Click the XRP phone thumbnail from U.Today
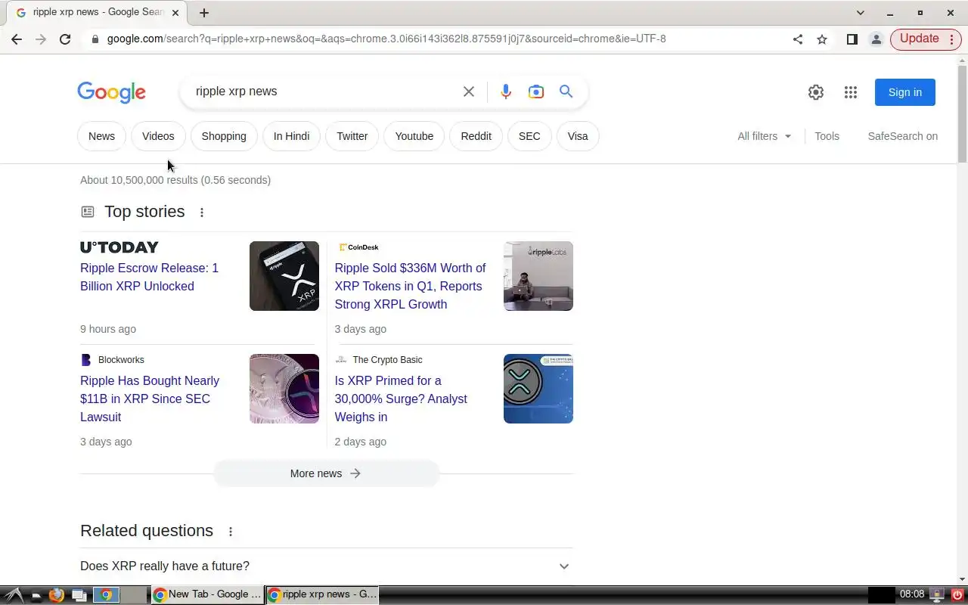968x605 pixels. coord(284,276)
